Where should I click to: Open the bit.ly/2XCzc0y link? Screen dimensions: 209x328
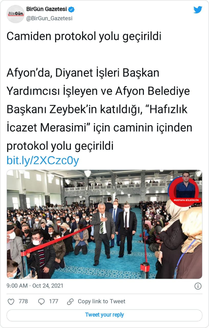tap(43, 161)
